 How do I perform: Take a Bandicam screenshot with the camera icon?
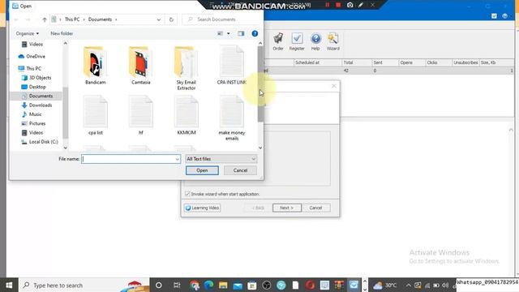point(350,5)
